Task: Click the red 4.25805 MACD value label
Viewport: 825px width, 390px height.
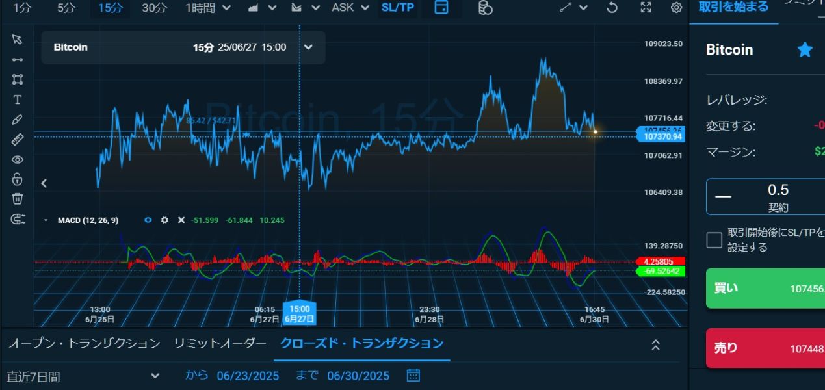Action: tap(662, 261)
